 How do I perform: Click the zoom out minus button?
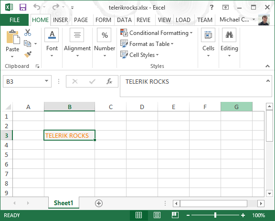pos(188,215)
